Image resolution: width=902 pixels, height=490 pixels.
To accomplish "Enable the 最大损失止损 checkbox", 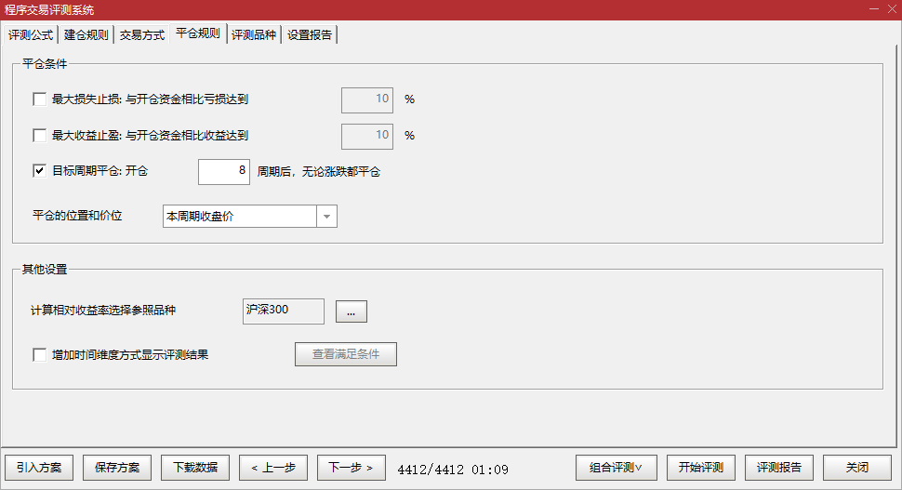I will coord(39,99).
